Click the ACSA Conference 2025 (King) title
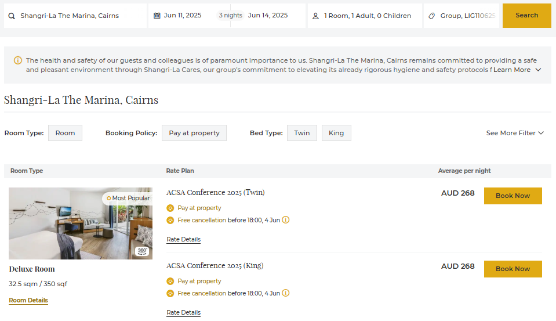Screen dimensions: 556x321 pyautogui.click(x=215, y=266)
